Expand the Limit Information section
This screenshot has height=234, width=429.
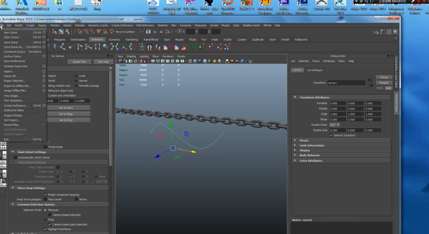(295, 145)
